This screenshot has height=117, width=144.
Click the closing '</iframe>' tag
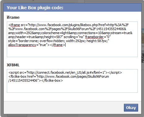coord(57,45)
